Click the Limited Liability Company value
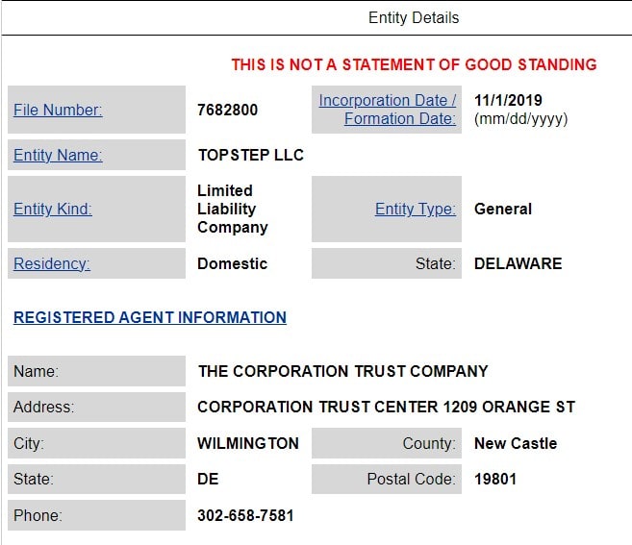 tap(232, 209)
